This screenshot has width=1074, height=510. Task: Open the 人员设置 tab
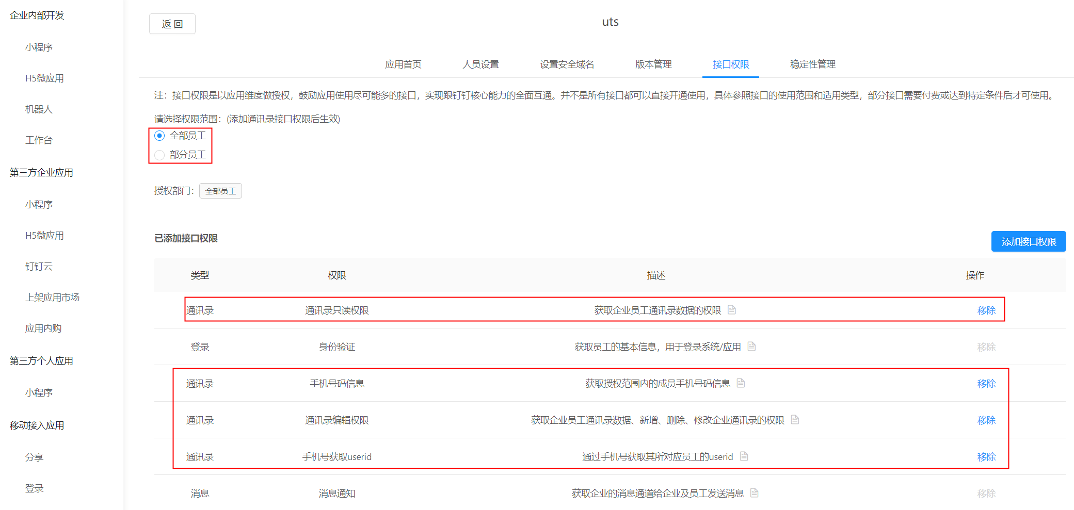click(x=480, y=64)
